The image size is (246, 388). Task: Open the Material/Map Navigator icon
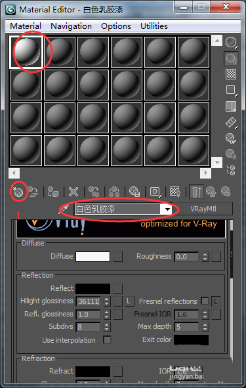[232, 170]
